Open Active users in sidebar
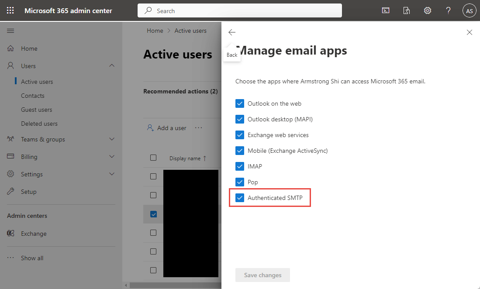 pyautogui.click(x=37, y=82)
